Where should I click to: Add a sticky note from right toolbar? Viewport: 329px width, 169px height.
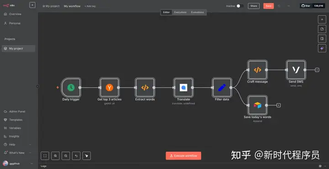point(322,29)
